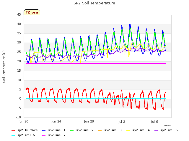Click the highest blue peak near 40 degrees
This screenshot has width=189, height=141.
pyautogui.click(x=130, y=24)
